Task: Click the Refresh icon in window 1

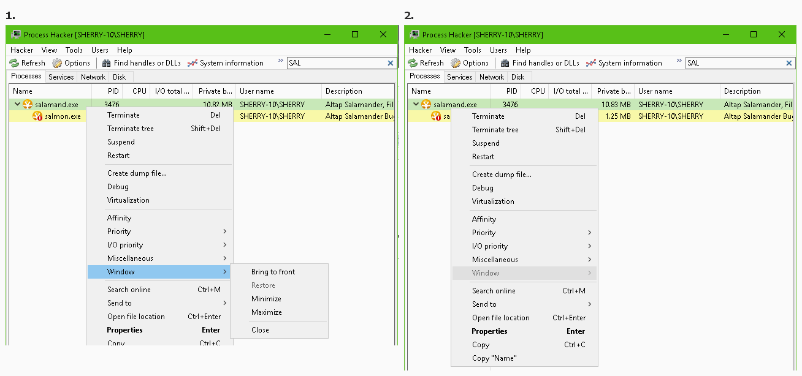Action: (x=14, y=63)
